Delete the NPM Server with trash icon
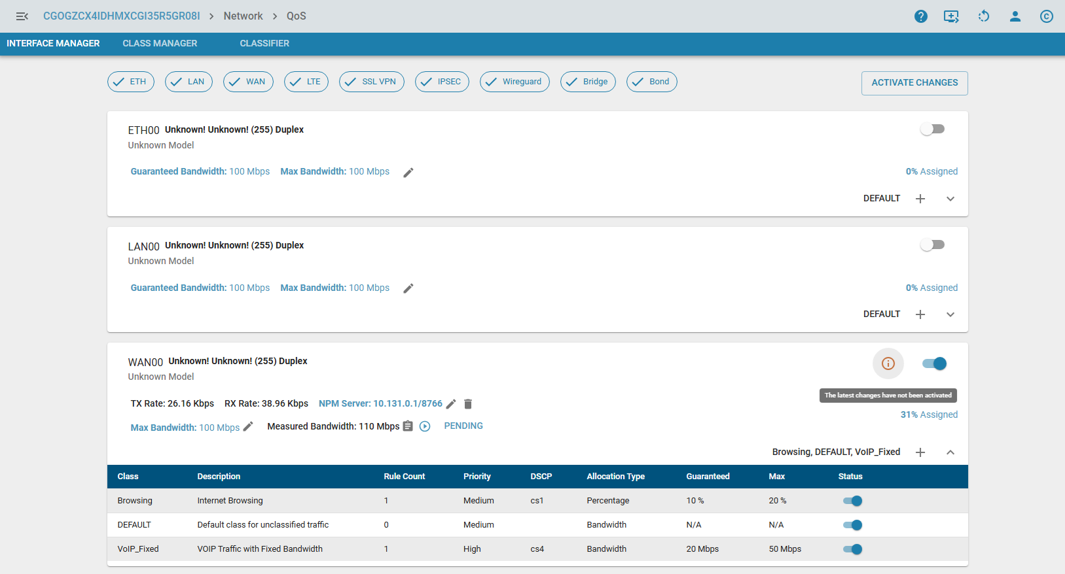 468,404
